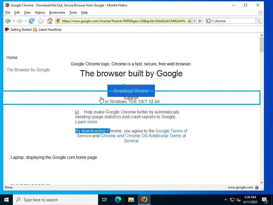Click the Type here to search box
Image resolution: width=273 pixels, height=205 pixels.
pyautogui.click(x=55, y=200)
